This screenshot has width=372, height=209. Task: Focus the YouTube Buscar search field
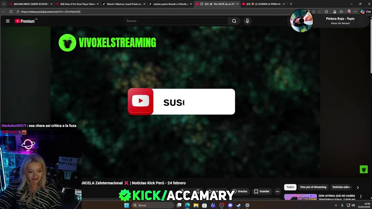176,21
